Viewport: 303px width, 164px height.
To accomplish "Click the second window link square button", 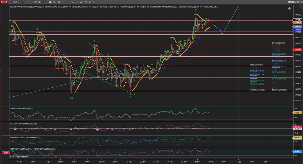I will click(292, 2).
